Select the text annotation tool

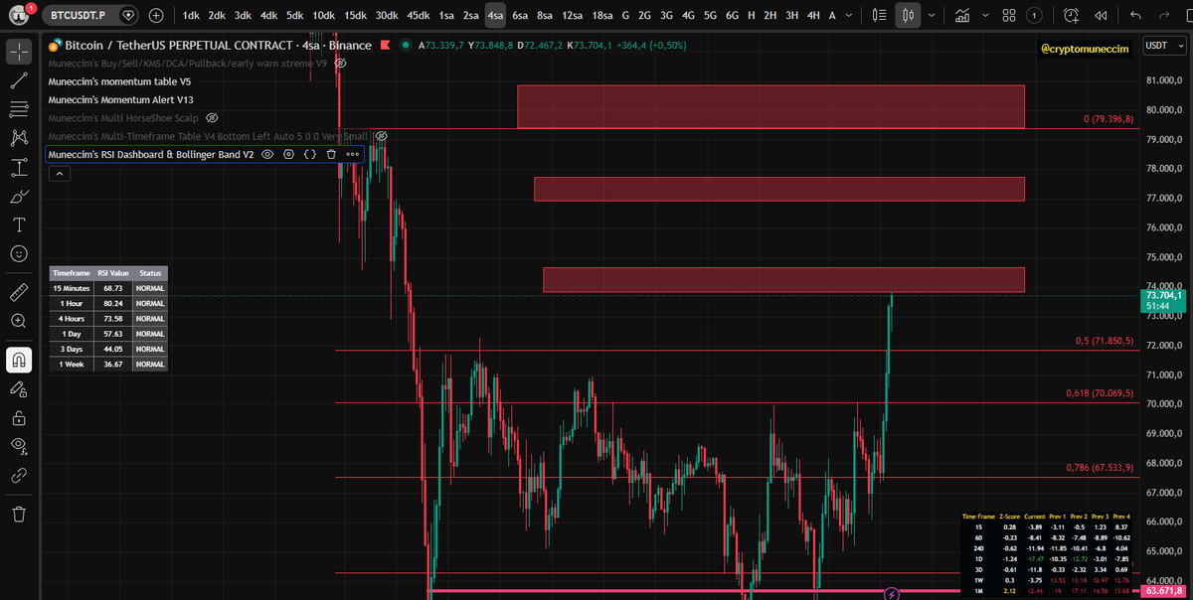tap(18, 225)
